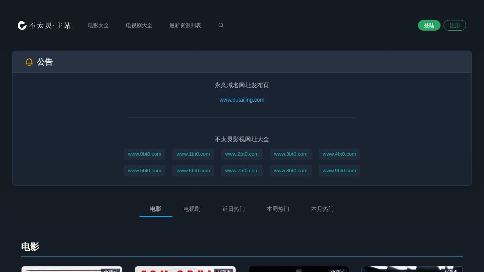Open 最新资源列表 in the navigation bar
This screenshot has width=484, height=272.
185,25
